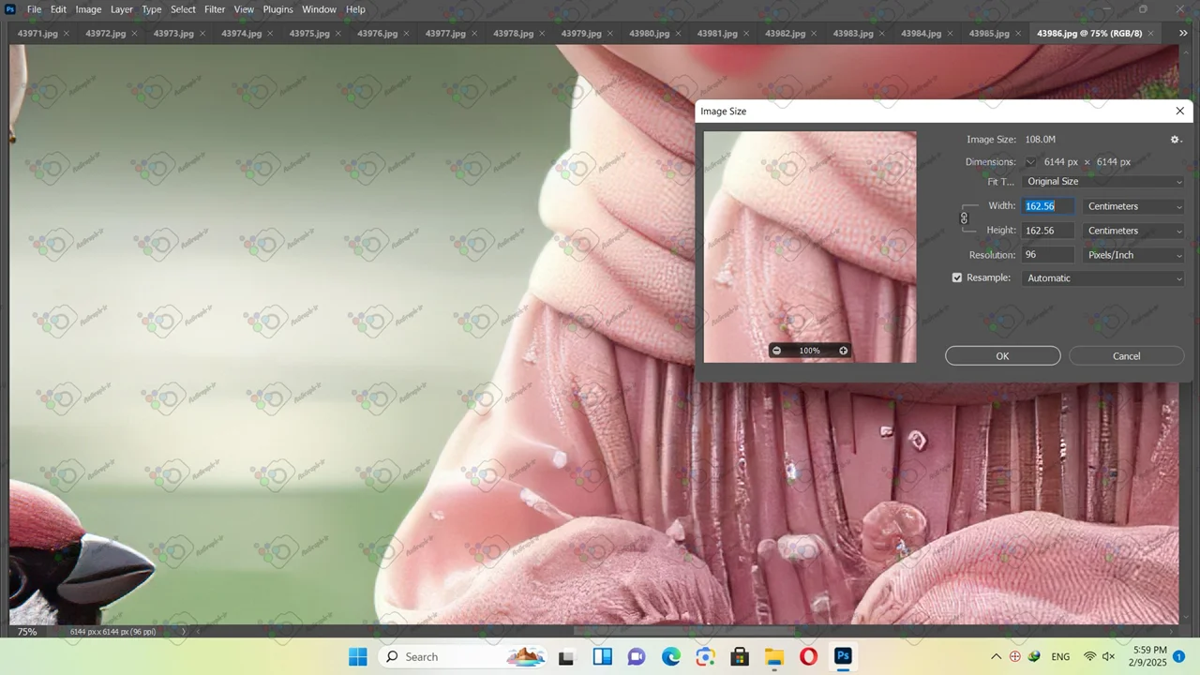Click the Resolution value field
Screen dimensions: 1200x675
tap(1047, 255)
